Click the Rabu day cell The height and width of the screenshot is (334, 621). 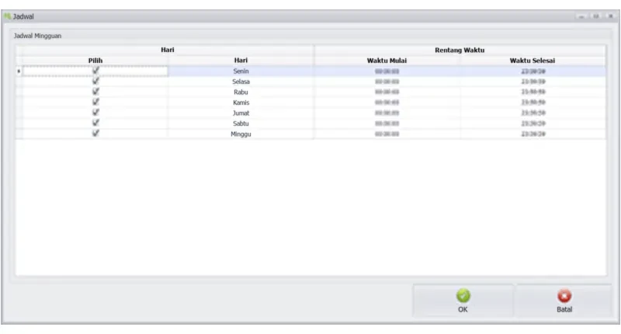(241, 92)
